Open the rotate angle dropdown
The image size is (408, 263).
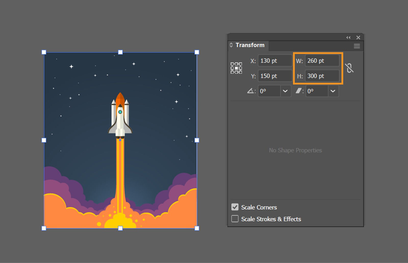tap(285, 91)
